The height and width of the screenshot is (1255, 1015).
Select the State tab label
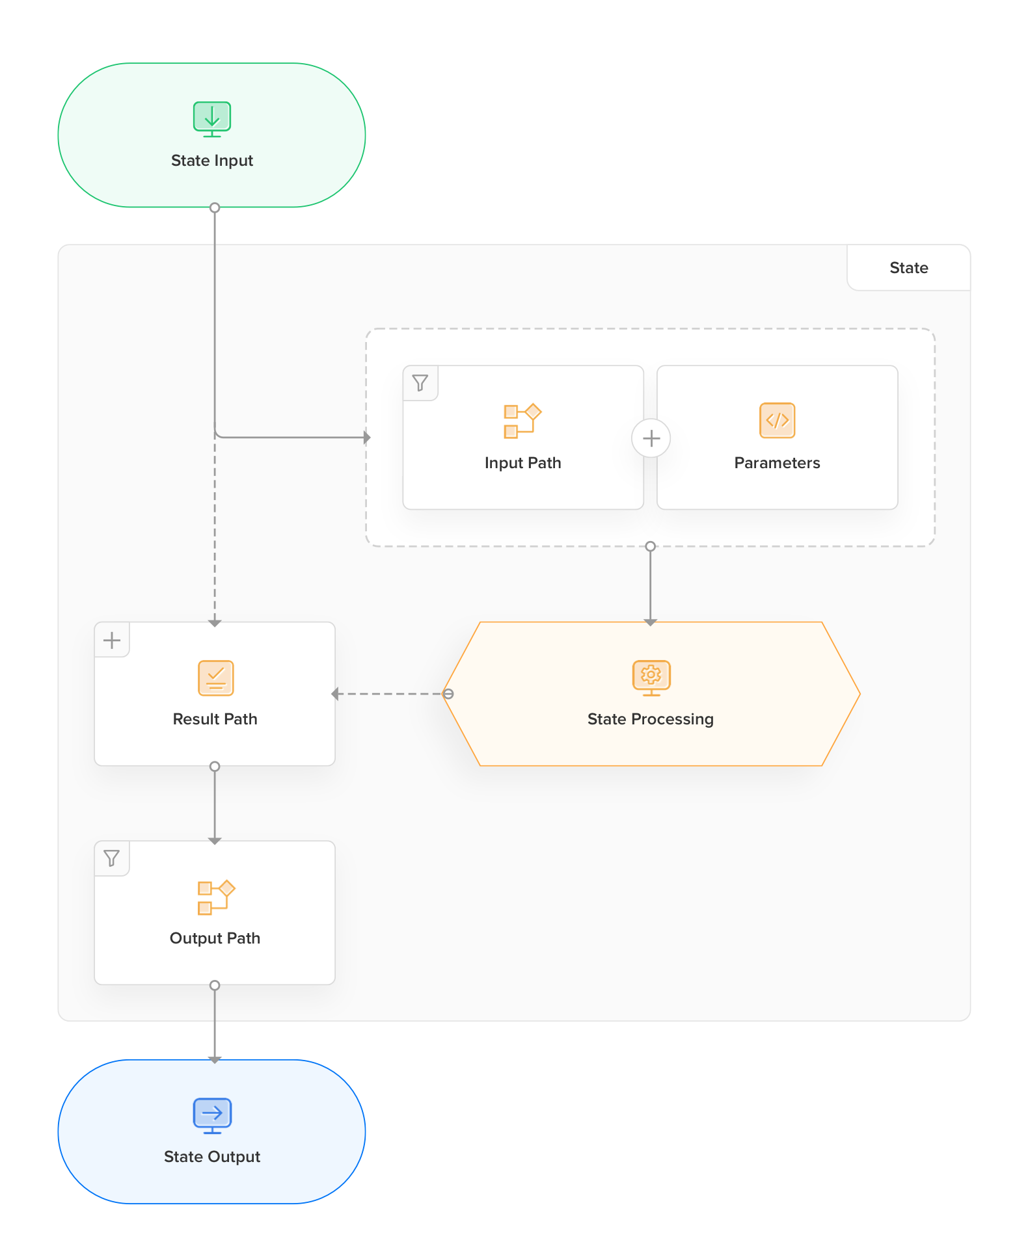click(x=908, y=268)
